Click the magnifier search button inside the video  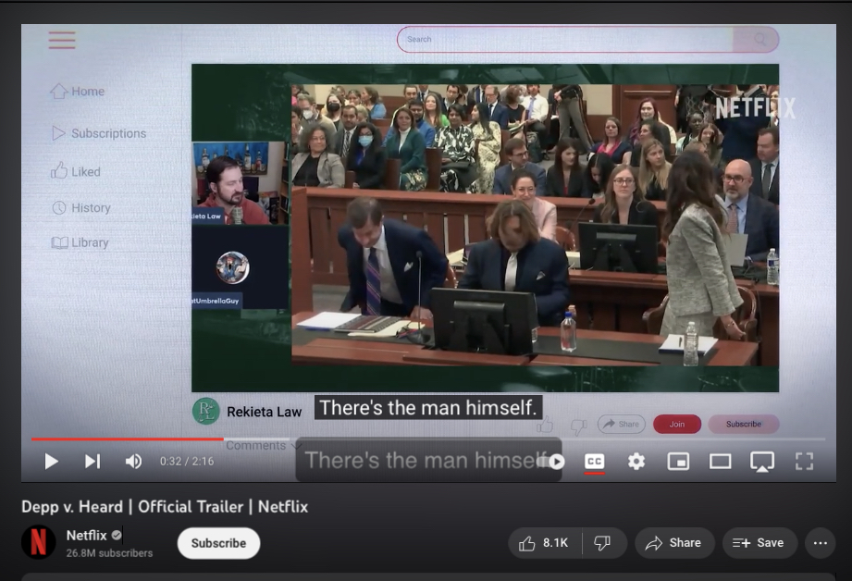759,39
